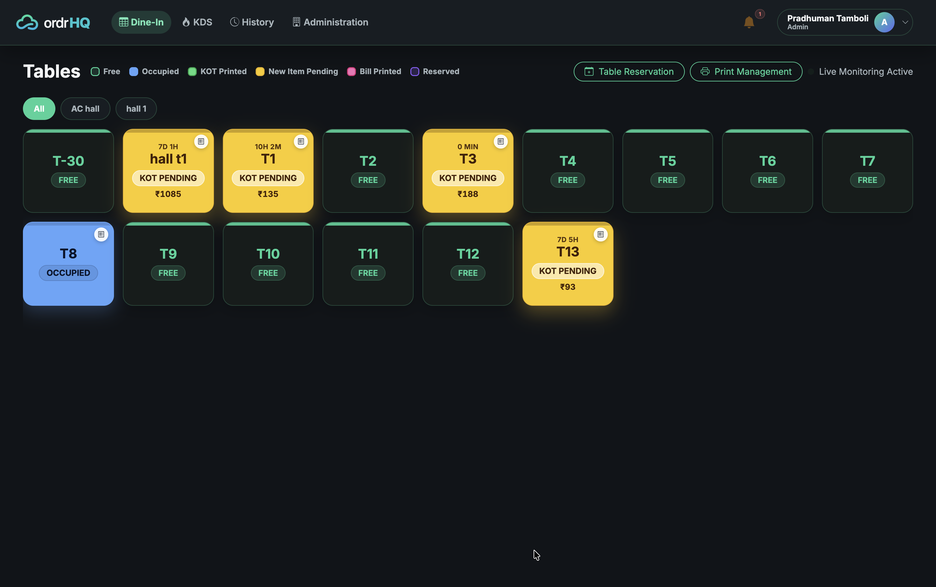Click the bill icon on hall t1 card

201,141
